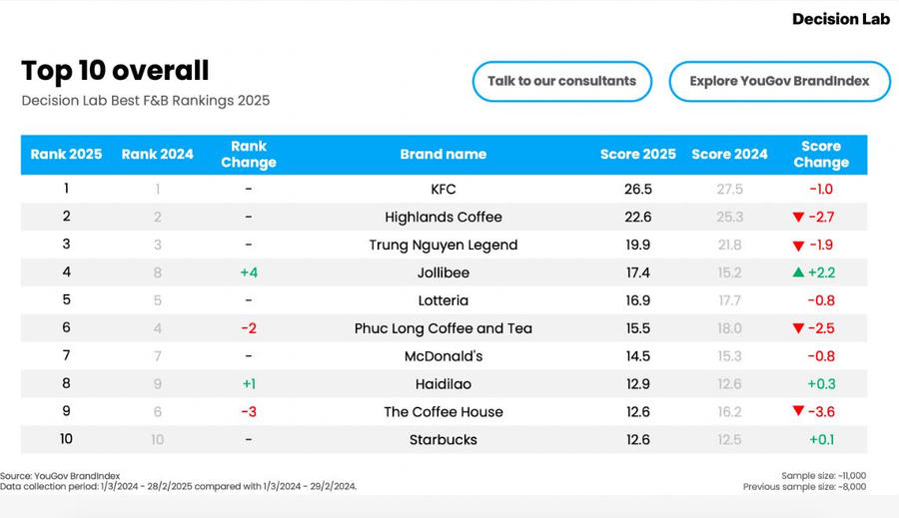Click the red down arrow beside -1.9
This screenshot has width=899, height=518.
[x=798, y=245]
